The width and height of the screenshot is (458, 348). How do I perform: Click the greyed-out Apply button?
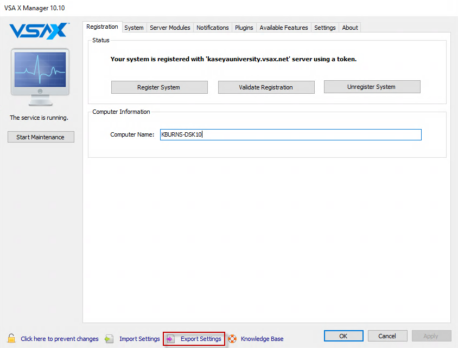(x=431, y=336)
